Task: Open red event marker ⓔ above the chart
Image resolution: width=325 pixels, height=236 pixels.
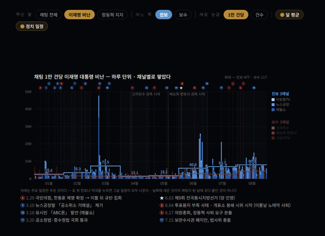Action: click(132, 88)
